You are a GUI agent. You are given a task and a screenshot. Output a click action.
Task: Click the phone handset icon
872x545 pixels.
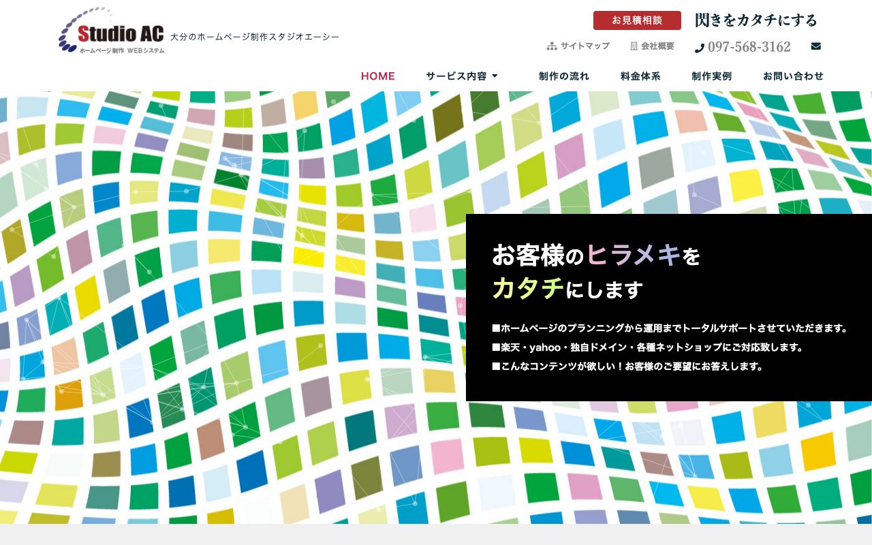coord(700,48)
